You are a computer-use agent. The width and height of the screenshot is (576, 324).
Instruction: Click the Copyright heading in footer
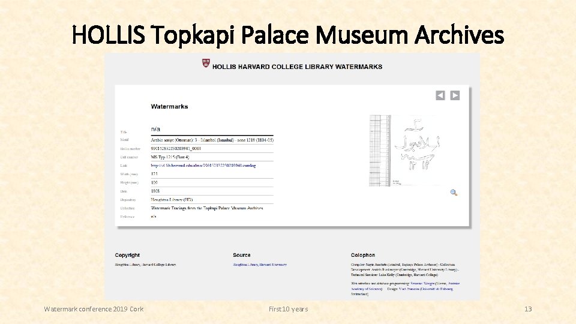point(127,255)
